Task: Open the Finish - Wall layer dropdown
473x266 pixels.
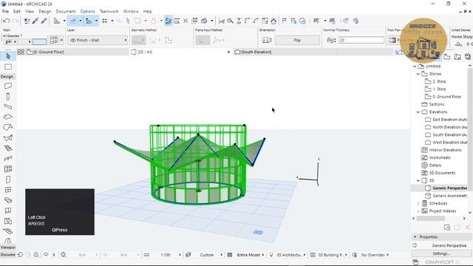Action: coord(98,40)
